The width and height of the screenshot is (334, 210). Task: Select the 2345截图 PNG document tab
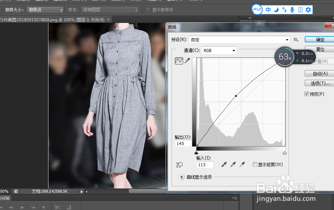52,20
